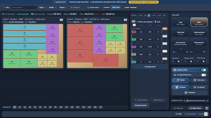The width and height of the screenshot is (211, 118).
Task: Increase P1 quantity with stepper arrow
Action: click(x=162, y=31)
